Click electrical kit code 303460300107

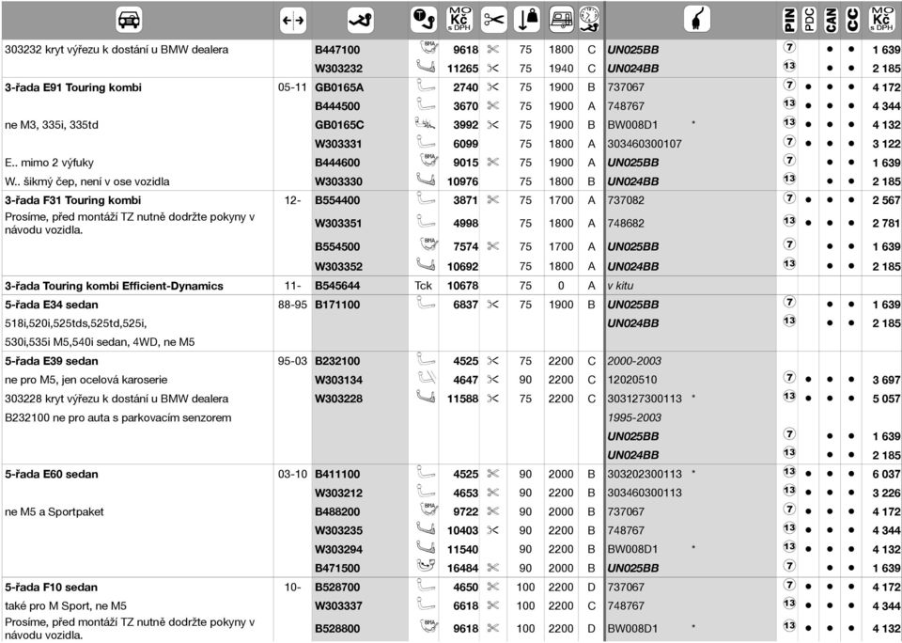[x=645, y=144]
